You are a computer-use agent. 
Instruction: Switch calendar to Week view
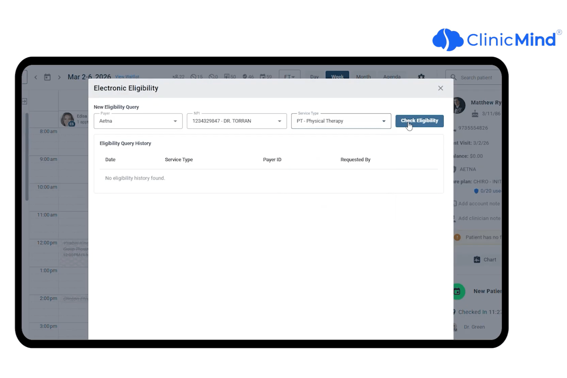click(338, 75)
